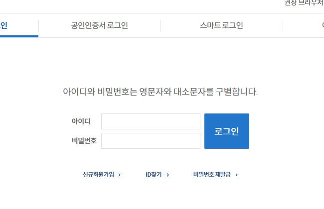Screen dimensions: 324x209
Task: Click the divider right of 스마트 로그인 tab
Action: coord(283,26)
